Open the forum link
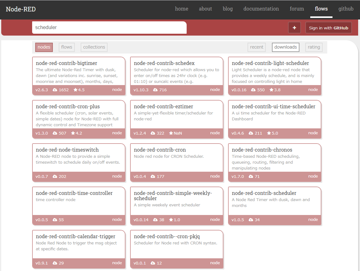This screenshot has width=360, height=271. (297, 9)
